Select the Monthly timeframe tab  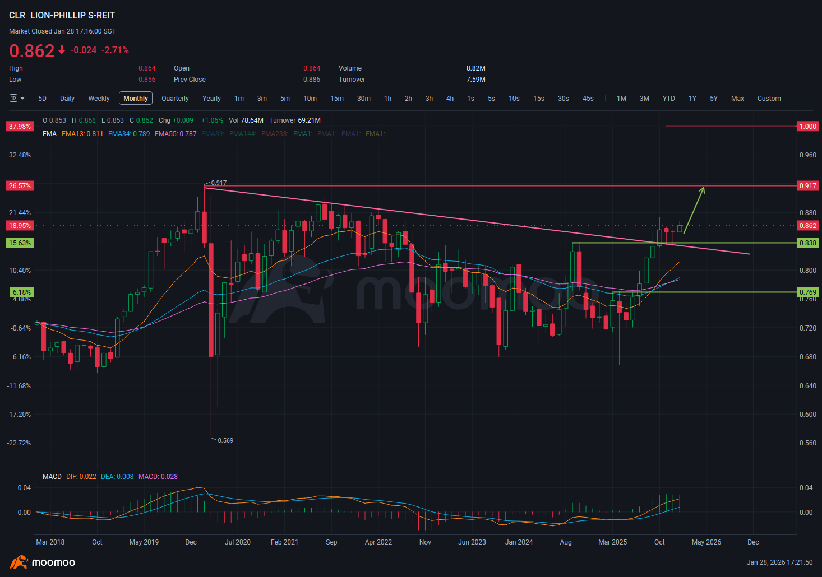[136, 99]
